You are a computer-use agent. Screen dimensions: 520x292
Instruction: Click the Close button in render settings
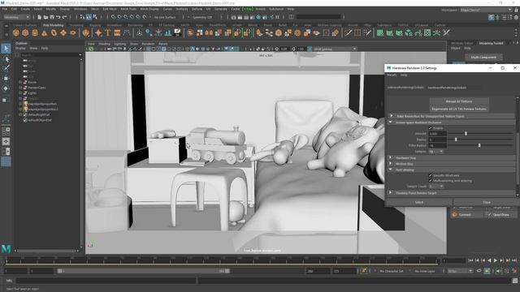click(487, 202)
